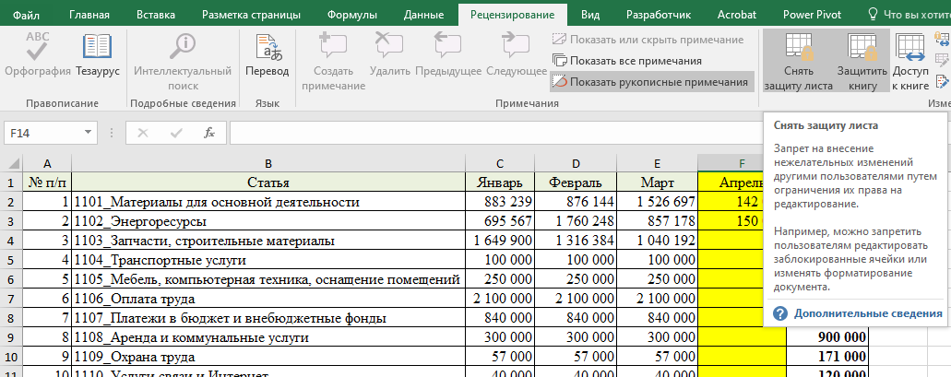Click the insert function fx icon
951x377 pixels.
(209, 133)
